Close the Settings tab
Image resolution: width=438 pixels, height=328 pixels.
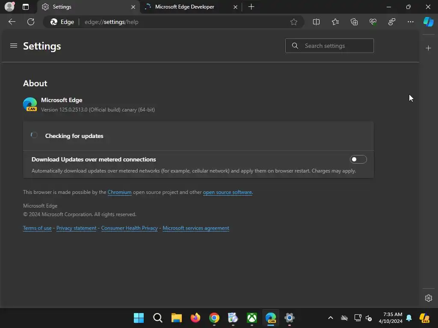(133, 7)
